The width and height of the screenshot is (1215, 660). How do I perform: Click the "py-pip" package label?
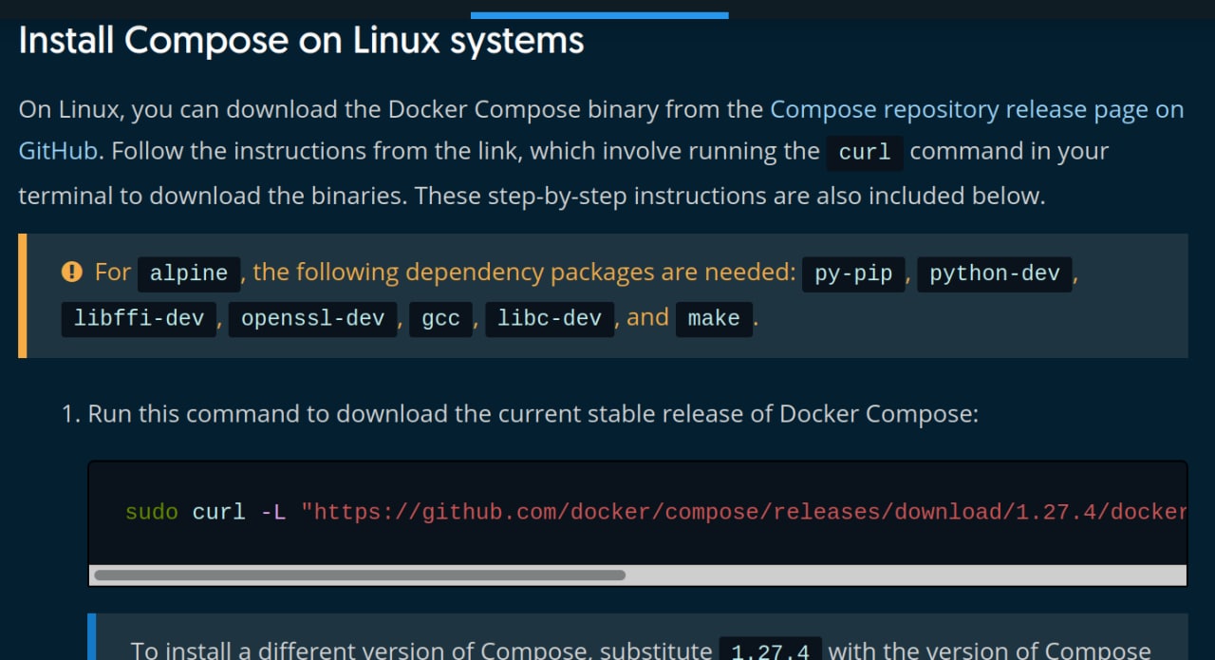point(853,273)
